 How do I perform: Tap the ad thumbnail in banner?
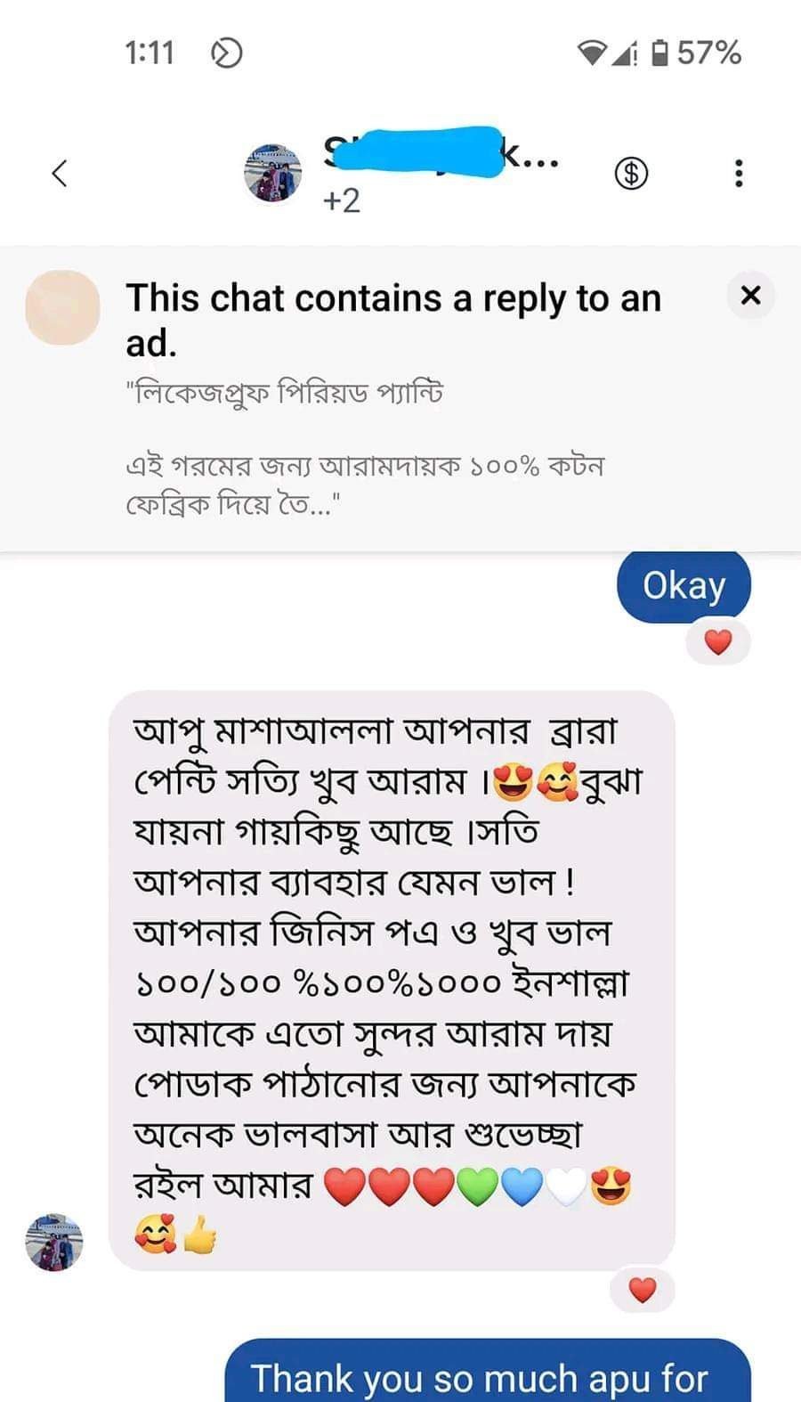[62, 307]
